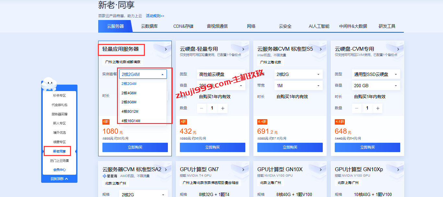This screenshot has width=443, height=197.
Task: Choose 2核8G8M from the dropdown list
Action: pyautogui.click(x=143, y=102)
